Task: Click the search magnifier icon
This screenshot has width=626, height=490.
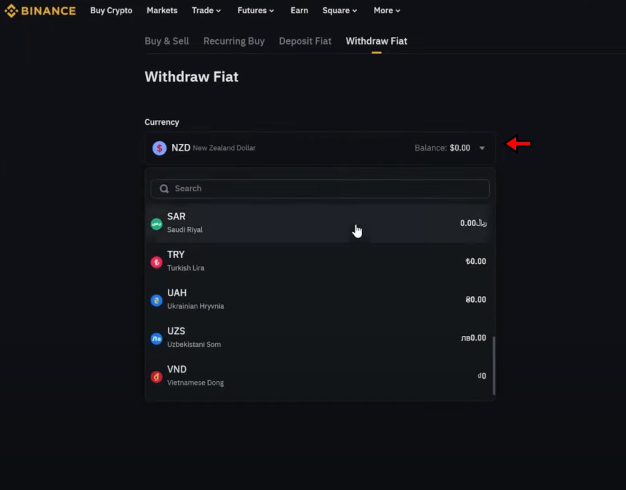Action: pos(163,189)
